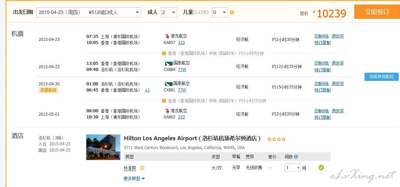Open aircraft type 77W link for CX884
The width and height of the screenshot is (400, 187).
(182, 69)
